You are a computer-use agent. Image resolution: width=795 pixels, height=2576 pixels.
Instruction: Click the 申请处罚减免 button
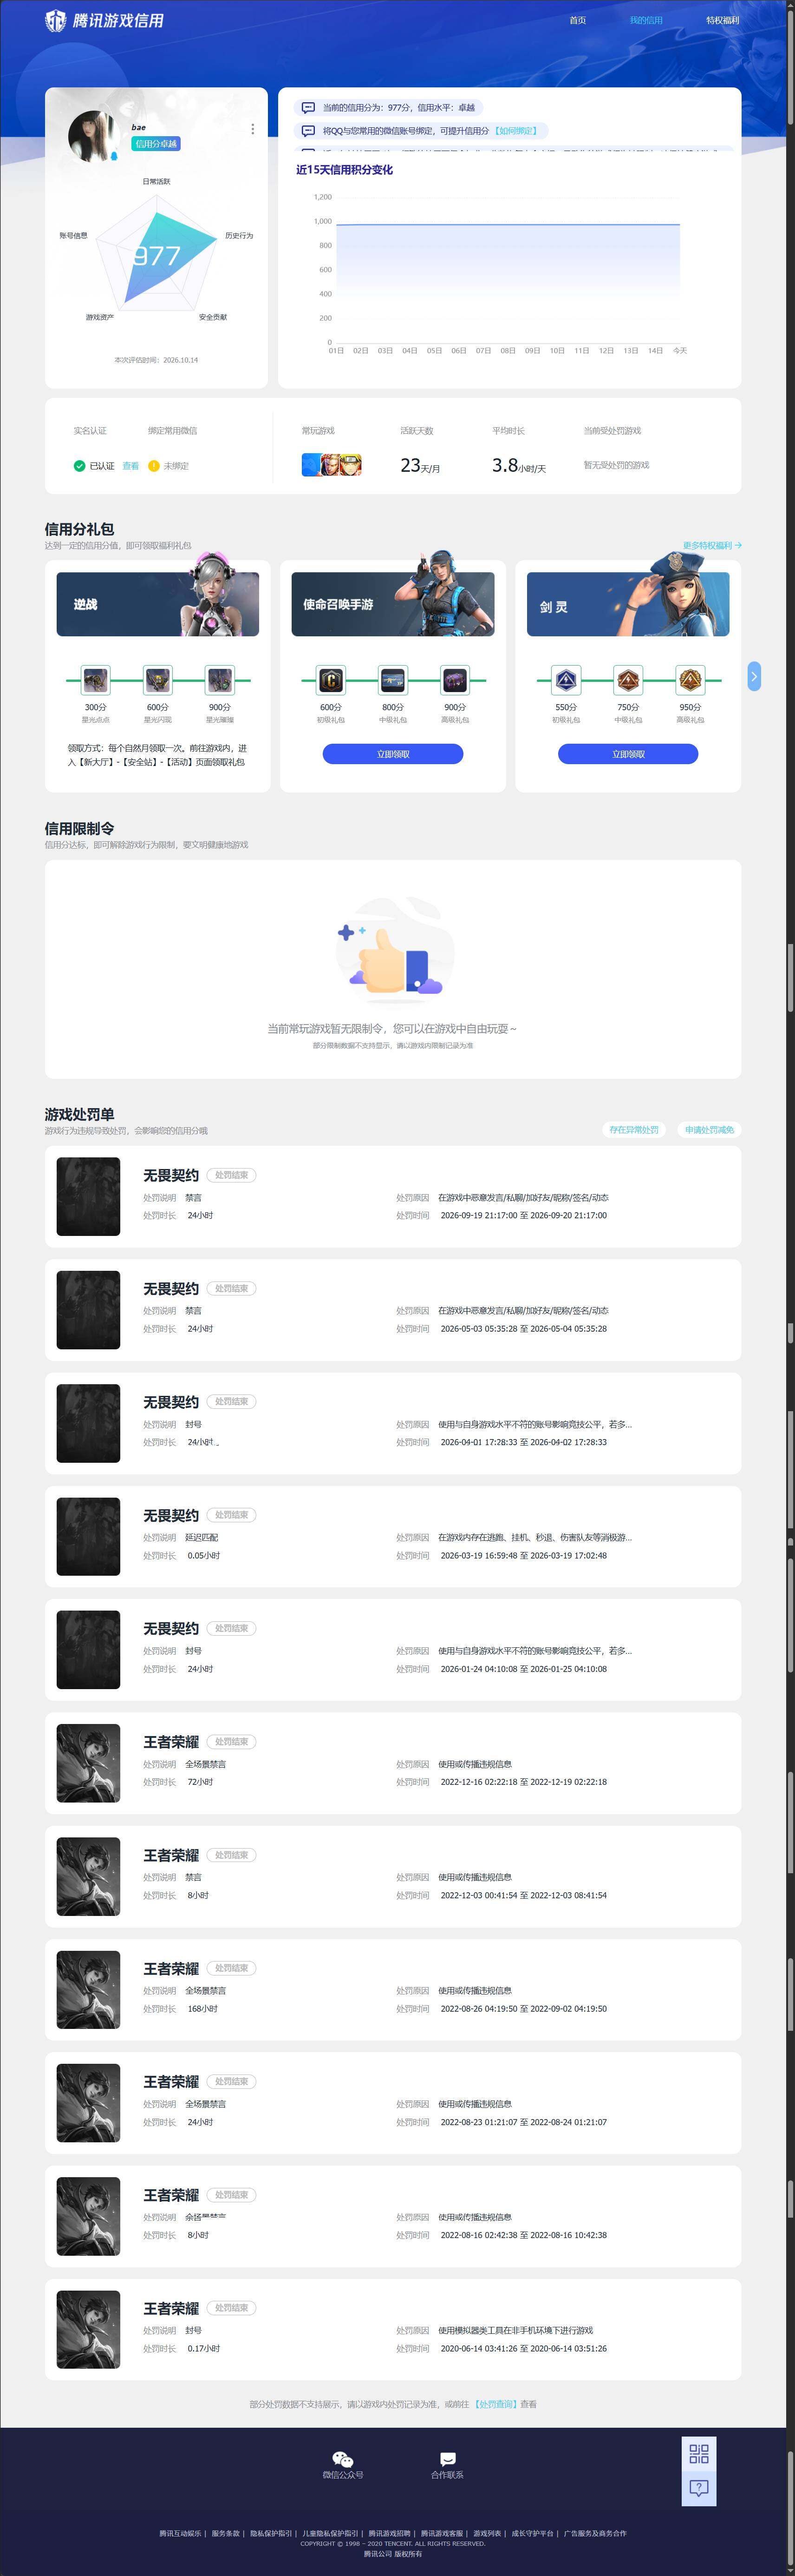tap(709, 1130)
